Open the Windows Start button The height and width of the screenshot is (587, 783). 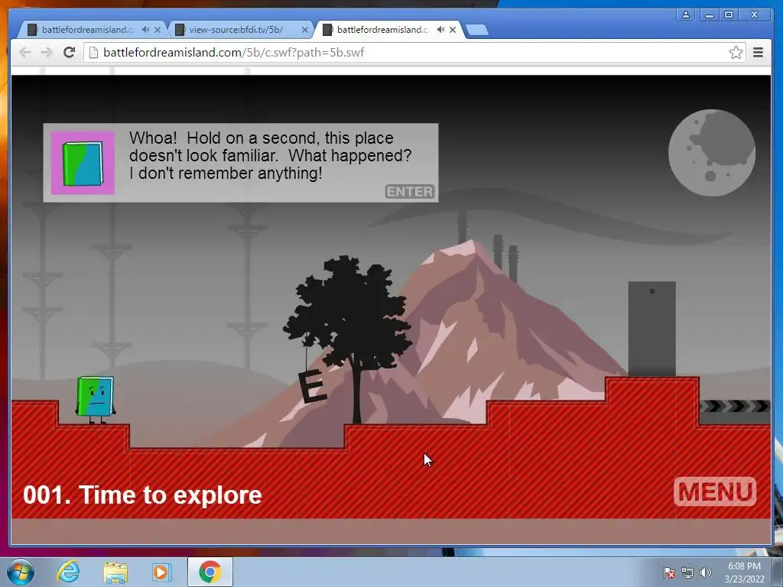pos(21,572)
